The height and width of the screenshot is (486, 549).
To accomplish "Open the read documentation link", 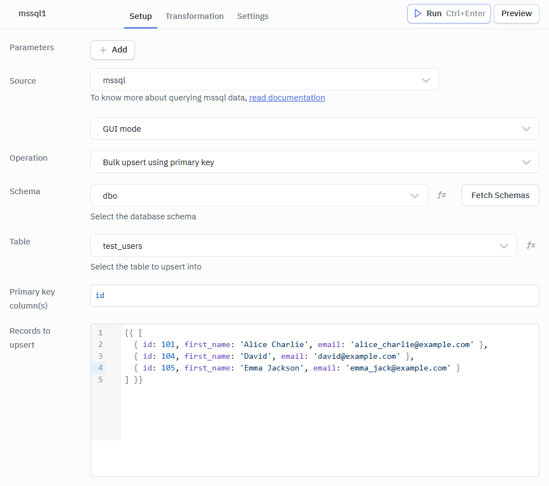I will click(287, 98).
